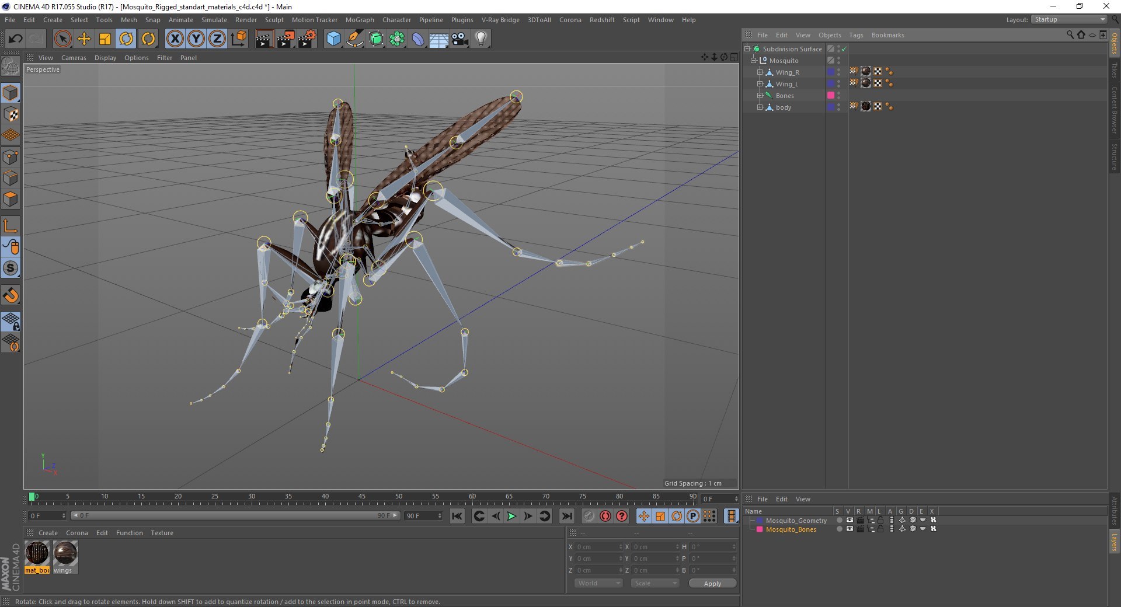Open viewport Cameras menu

click(74, 58)
